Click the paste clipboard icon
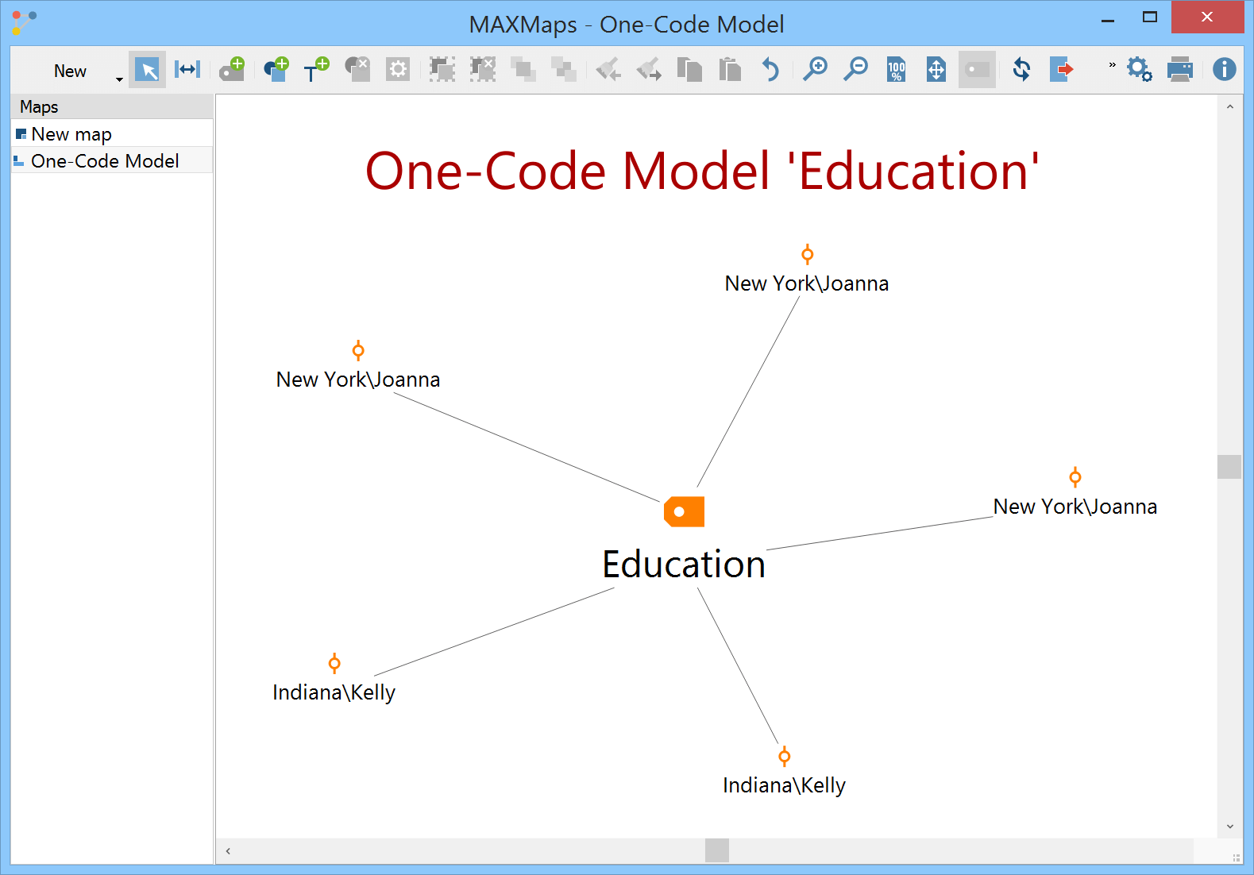The image size is (1254, 875). 730,70
